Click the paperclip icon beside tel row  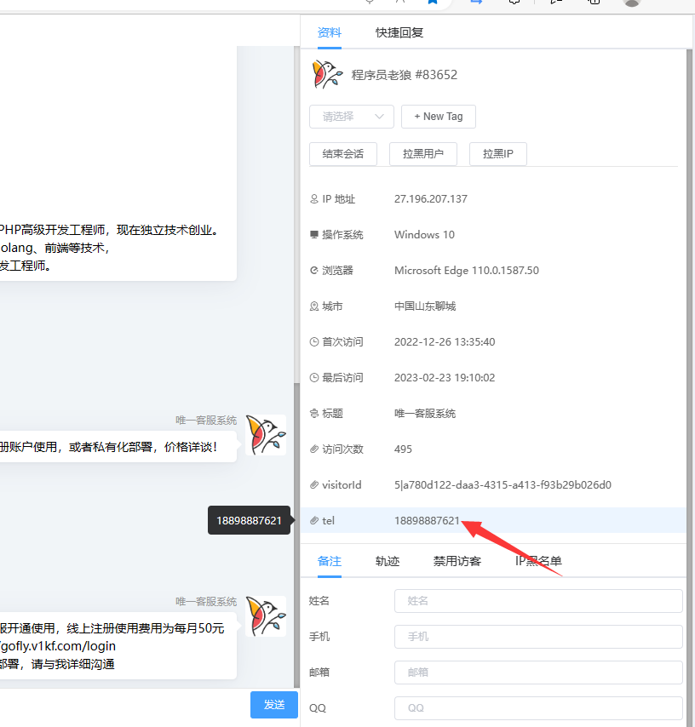[315, 520]
